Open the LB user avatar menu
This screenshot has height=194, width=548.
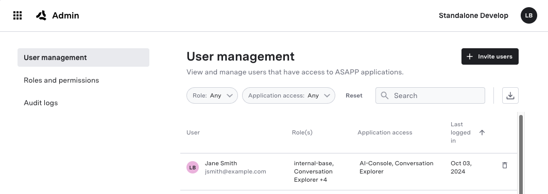pos(529,15)
